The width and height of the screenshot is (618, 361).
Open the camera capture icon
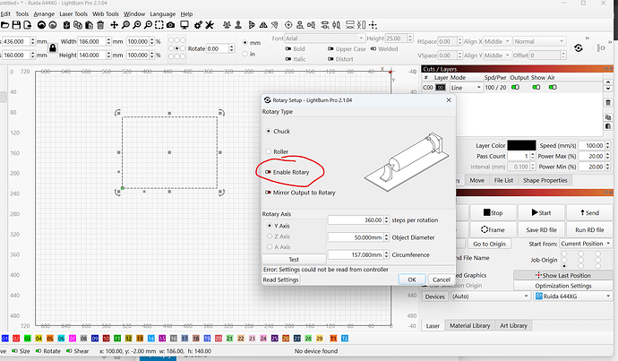[x=170, y=25]
